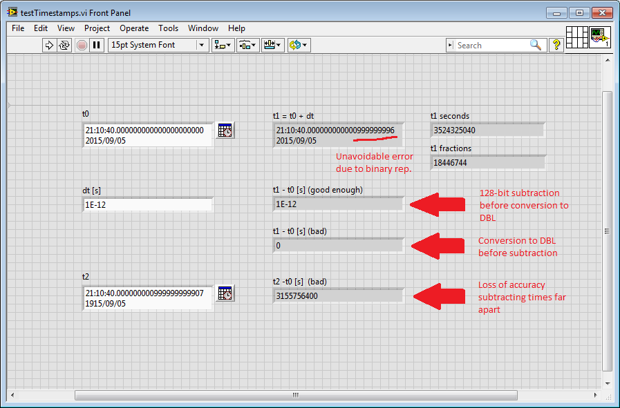
Task: Click the connector pane grid icon
Action: click(x=577, y=37)
